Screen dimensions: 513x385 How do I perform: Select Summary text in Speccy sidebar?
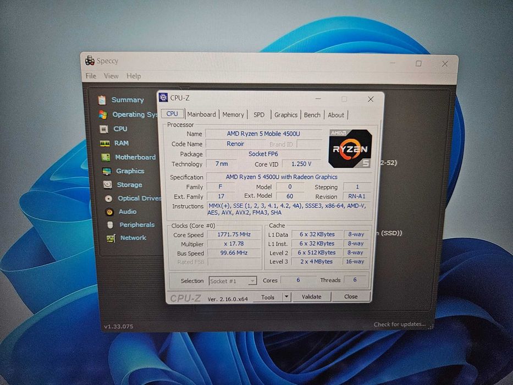(x=128, y=100)
